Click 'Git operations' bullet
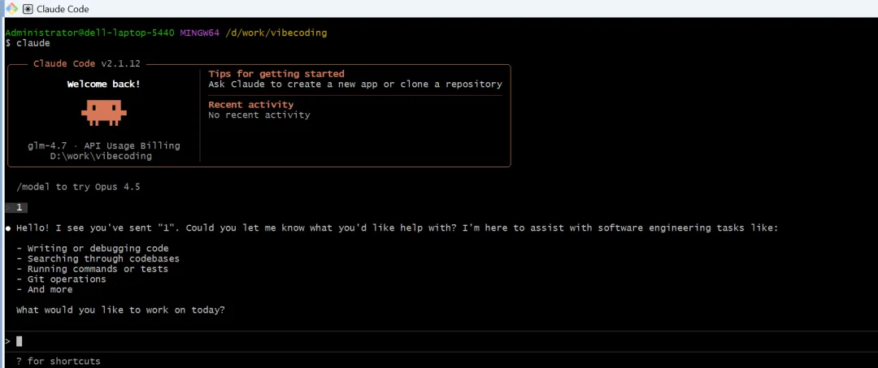Screen dimensions: 878x368 [61, 279]
